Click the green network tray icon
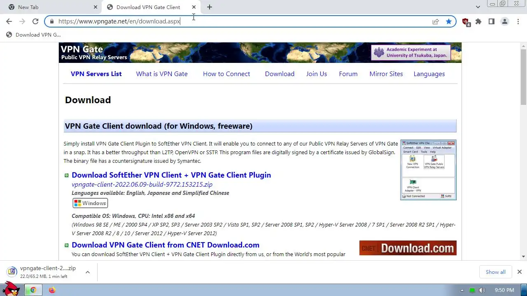The width and height of the screenshot is (527, 296). pos(472,290)
